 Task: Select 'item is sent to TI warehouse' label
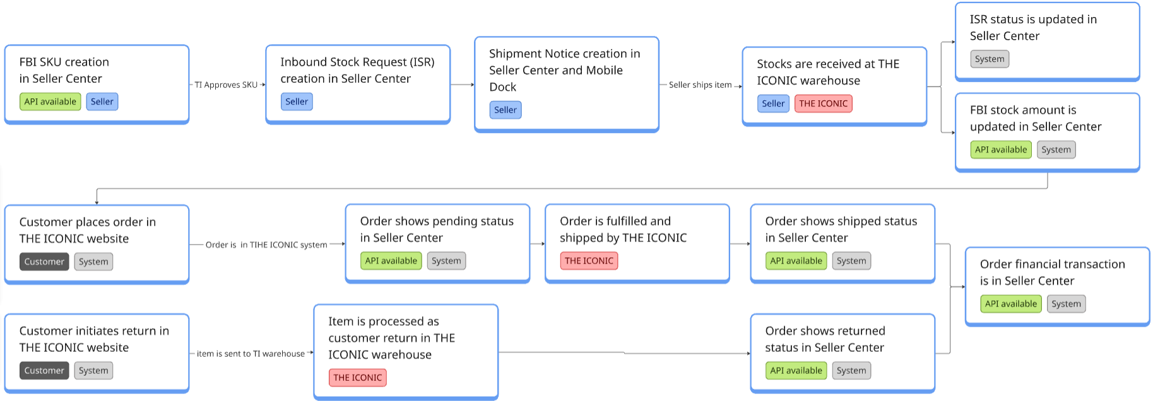click(x=251, y=354)
